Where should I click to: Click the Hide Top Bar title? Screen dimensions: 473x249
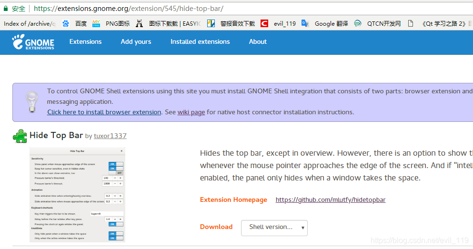point(56,135)
